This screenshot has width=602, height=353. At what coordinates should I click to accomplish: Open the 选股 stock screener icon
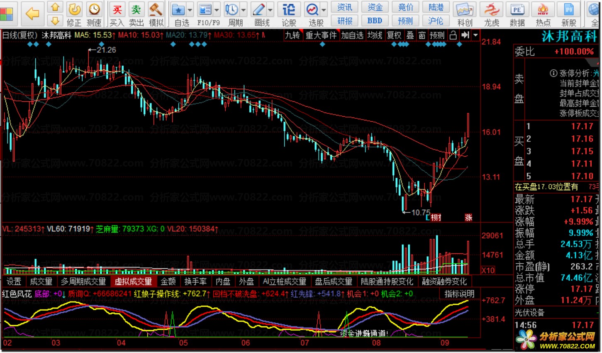point(312,9)
